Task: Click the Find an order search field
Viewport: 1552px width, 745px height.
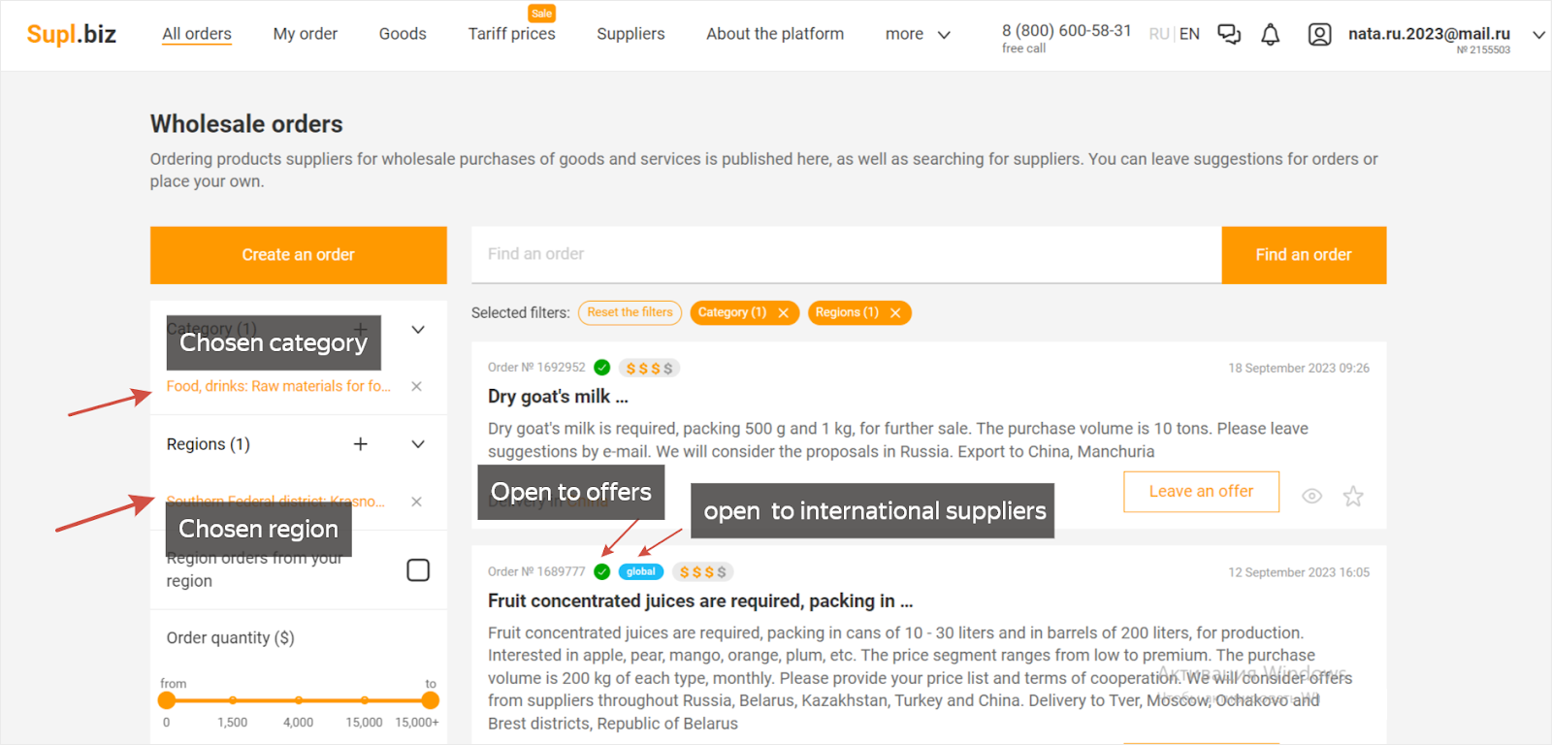Action: [x=845, y=254]
